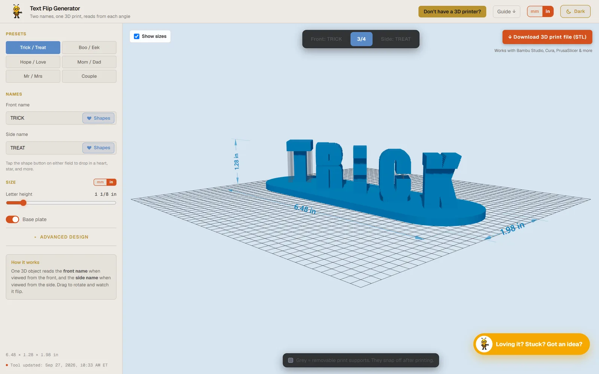The image size is (599, 374).
Task: Click the Text Flip Generator title
Action: (x=55, y=8)
